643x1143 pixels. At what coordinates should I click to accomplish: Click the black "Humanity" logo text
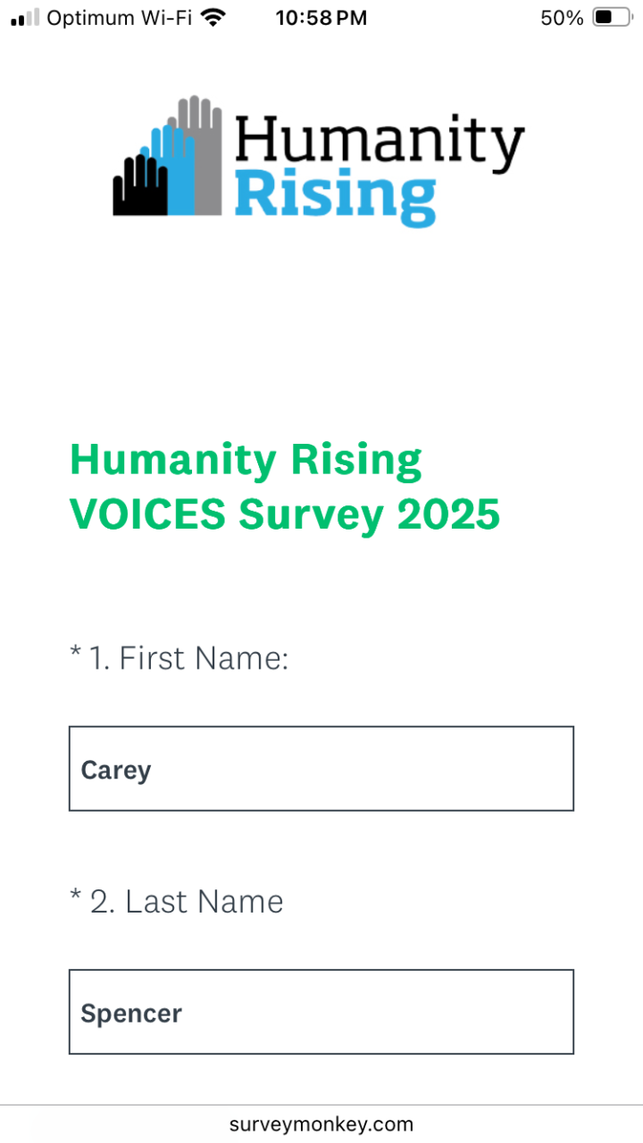click(x=380, y=145)
